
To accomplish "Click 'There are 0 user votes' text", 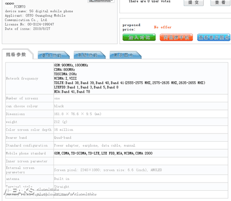I will tap(149, 2).
